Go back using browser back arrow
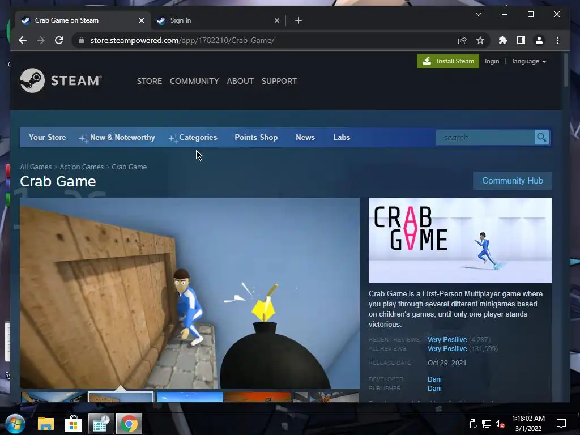The width and height of the screenshot is (580, 435). coord(23,40)
